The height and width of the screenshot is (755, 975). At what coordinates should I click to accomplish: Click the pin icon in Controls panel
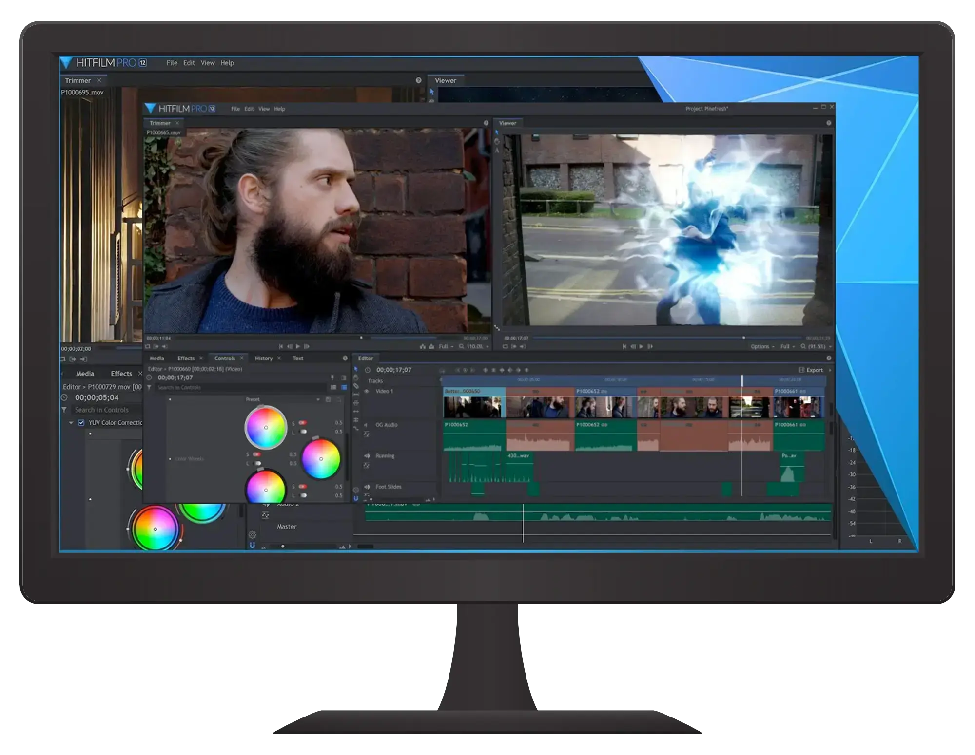tap(332, 377)
